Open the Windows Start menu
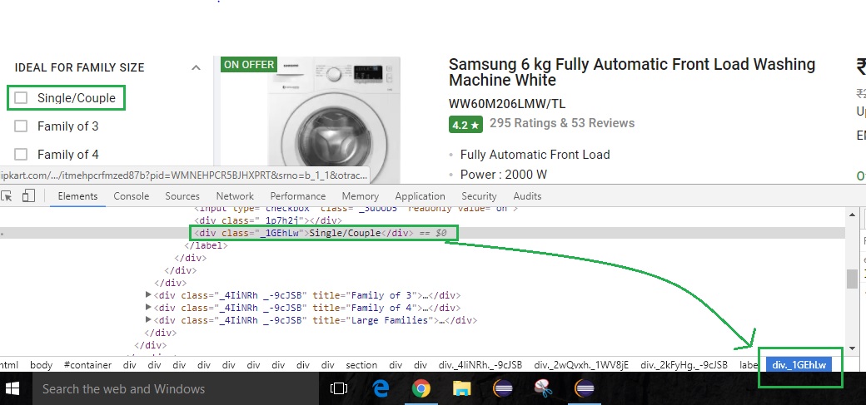The width and height of the screenshot is (866, 405). point(12,389)
